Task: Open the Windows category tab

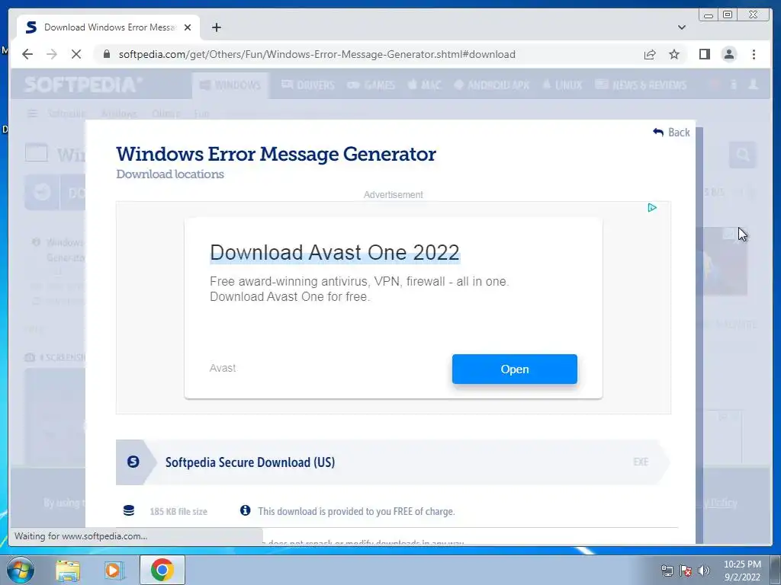Action: pos(230,85)
